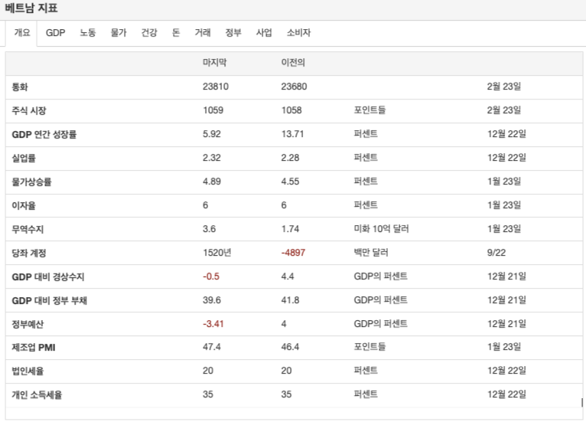The height and width of the screenshot is (425, 586).
Task: Select the 노동 tab
Action: pos(88,33)
